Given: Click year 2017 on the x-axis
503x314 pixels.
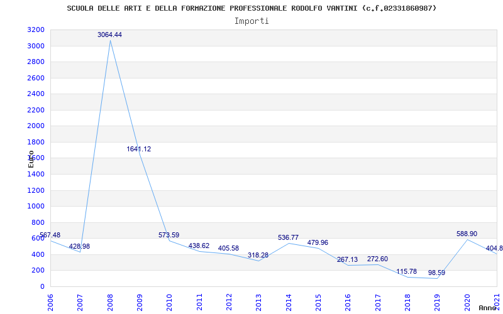Looking at the screenshot, I should [378, 302].
